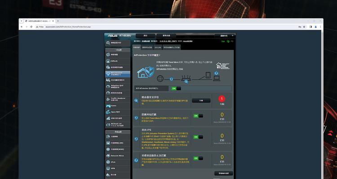Open the Quick Internet Setup wizard icon
This screenshot has width=337, height=179.
point(108,43)
